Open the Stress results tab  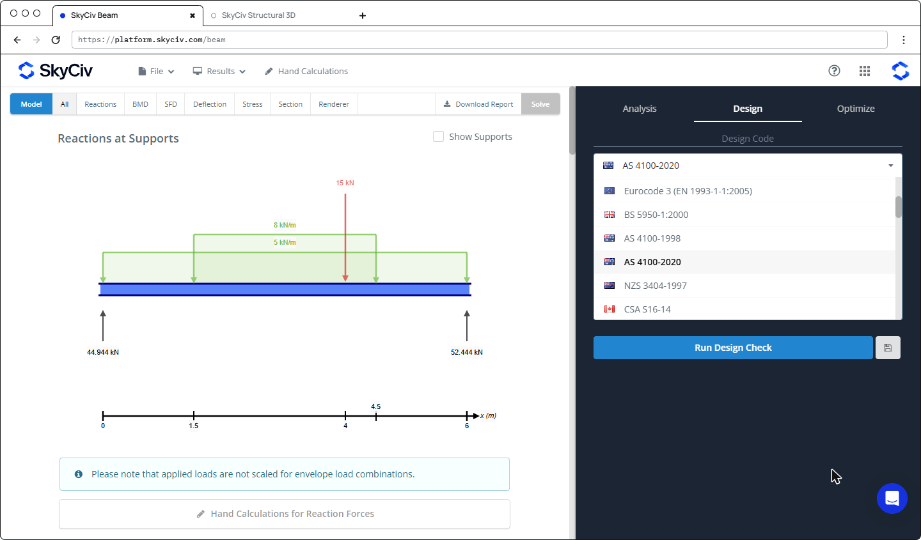[253, 104]
